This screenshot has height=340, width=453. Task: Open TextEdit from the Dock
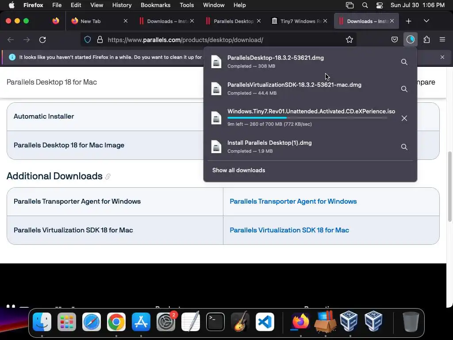[x=191, y=322]
